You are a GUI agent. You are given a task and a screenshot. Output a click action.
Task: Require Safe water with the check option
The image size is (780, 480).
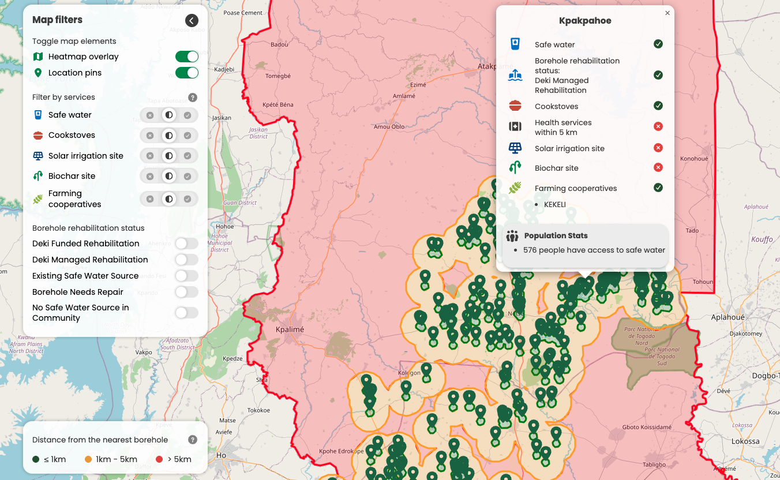tap(187, 115)
